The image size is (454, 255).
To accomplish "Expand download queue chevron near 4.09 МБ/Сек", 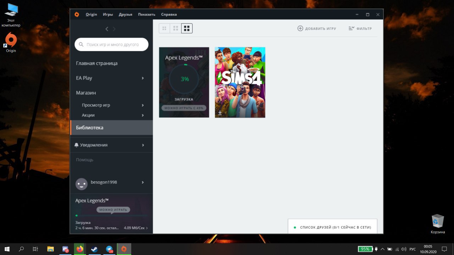I will tap(147, 228).
